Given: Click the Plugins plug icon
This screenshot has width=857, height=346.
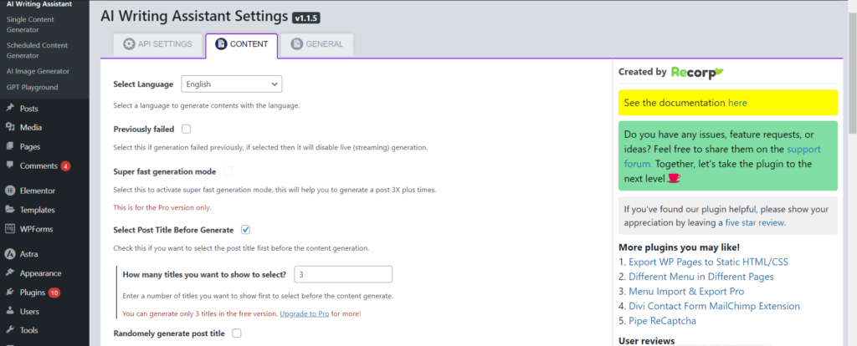Looking at the screenshot, I should tap(10, 293).
